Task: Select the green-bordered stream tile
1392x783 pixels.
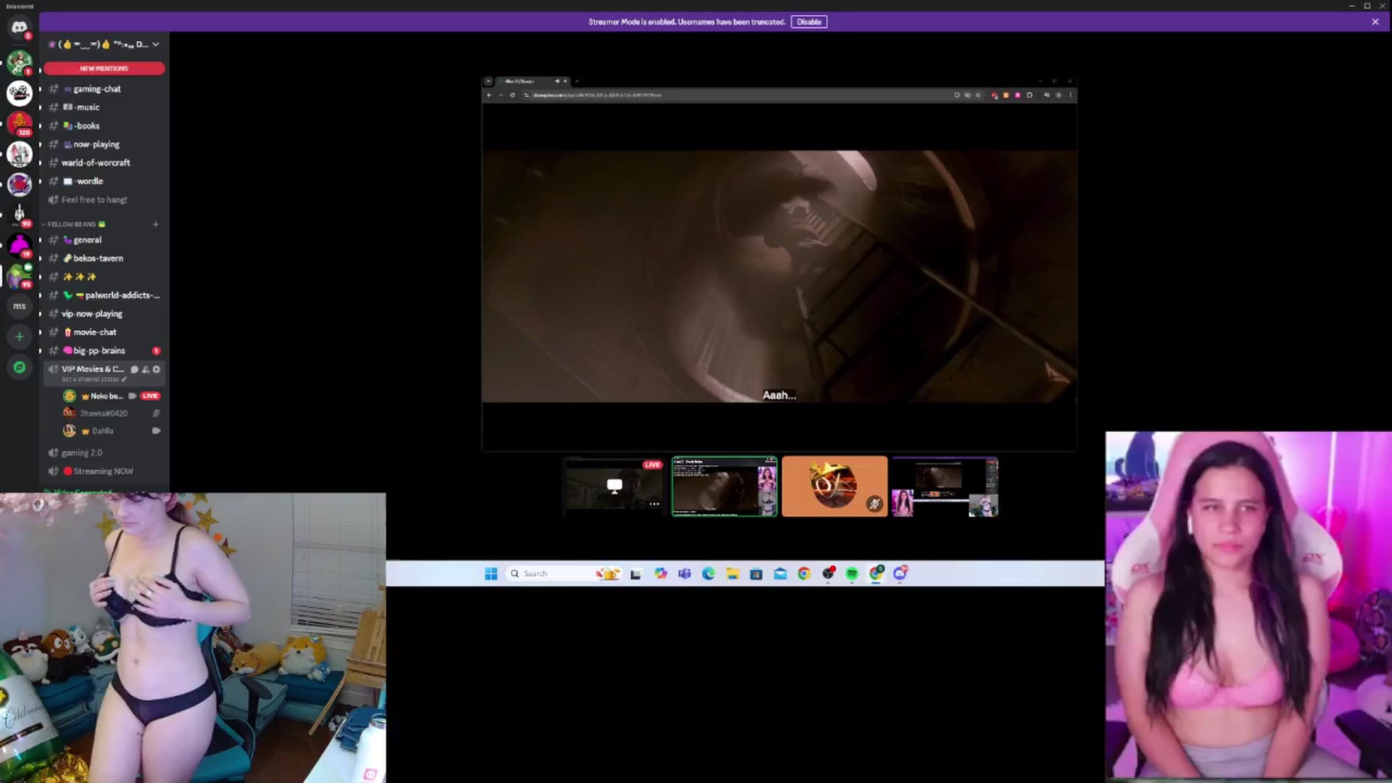Action: tap(724, 486)
